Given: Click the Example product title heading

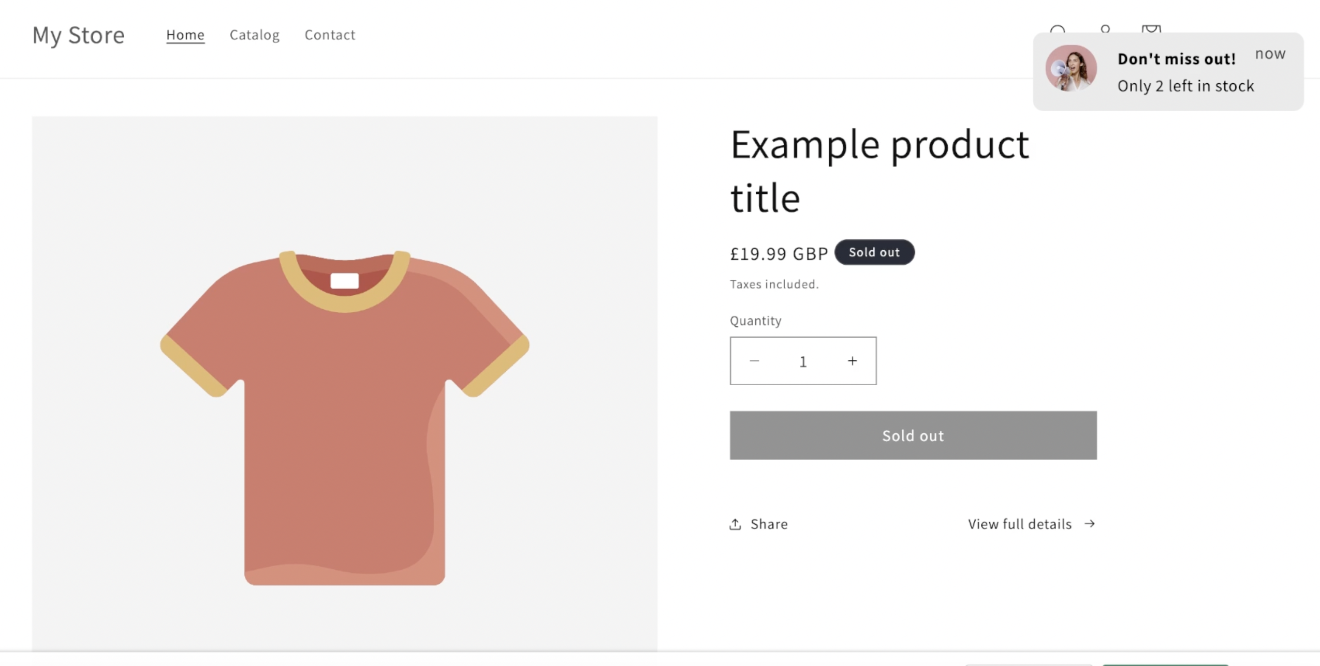Looking at the screenshot, I should click(879, 171).
